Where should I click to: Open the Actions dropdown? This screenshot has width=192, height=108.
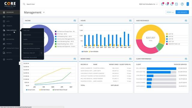(x=170, y=12)
